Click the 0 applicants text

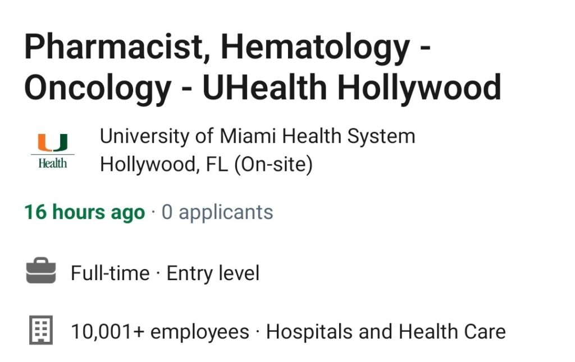(217, 212)
